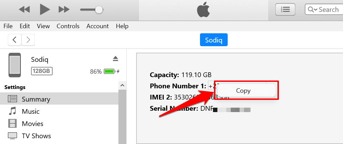
Task: Adjust the volume slider knob
Action: 99,10
